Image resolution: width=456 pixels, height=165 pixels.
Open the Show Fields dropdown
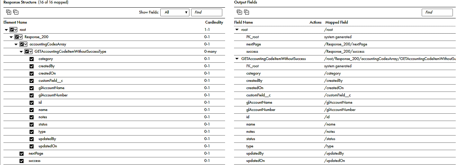[175, 12]
